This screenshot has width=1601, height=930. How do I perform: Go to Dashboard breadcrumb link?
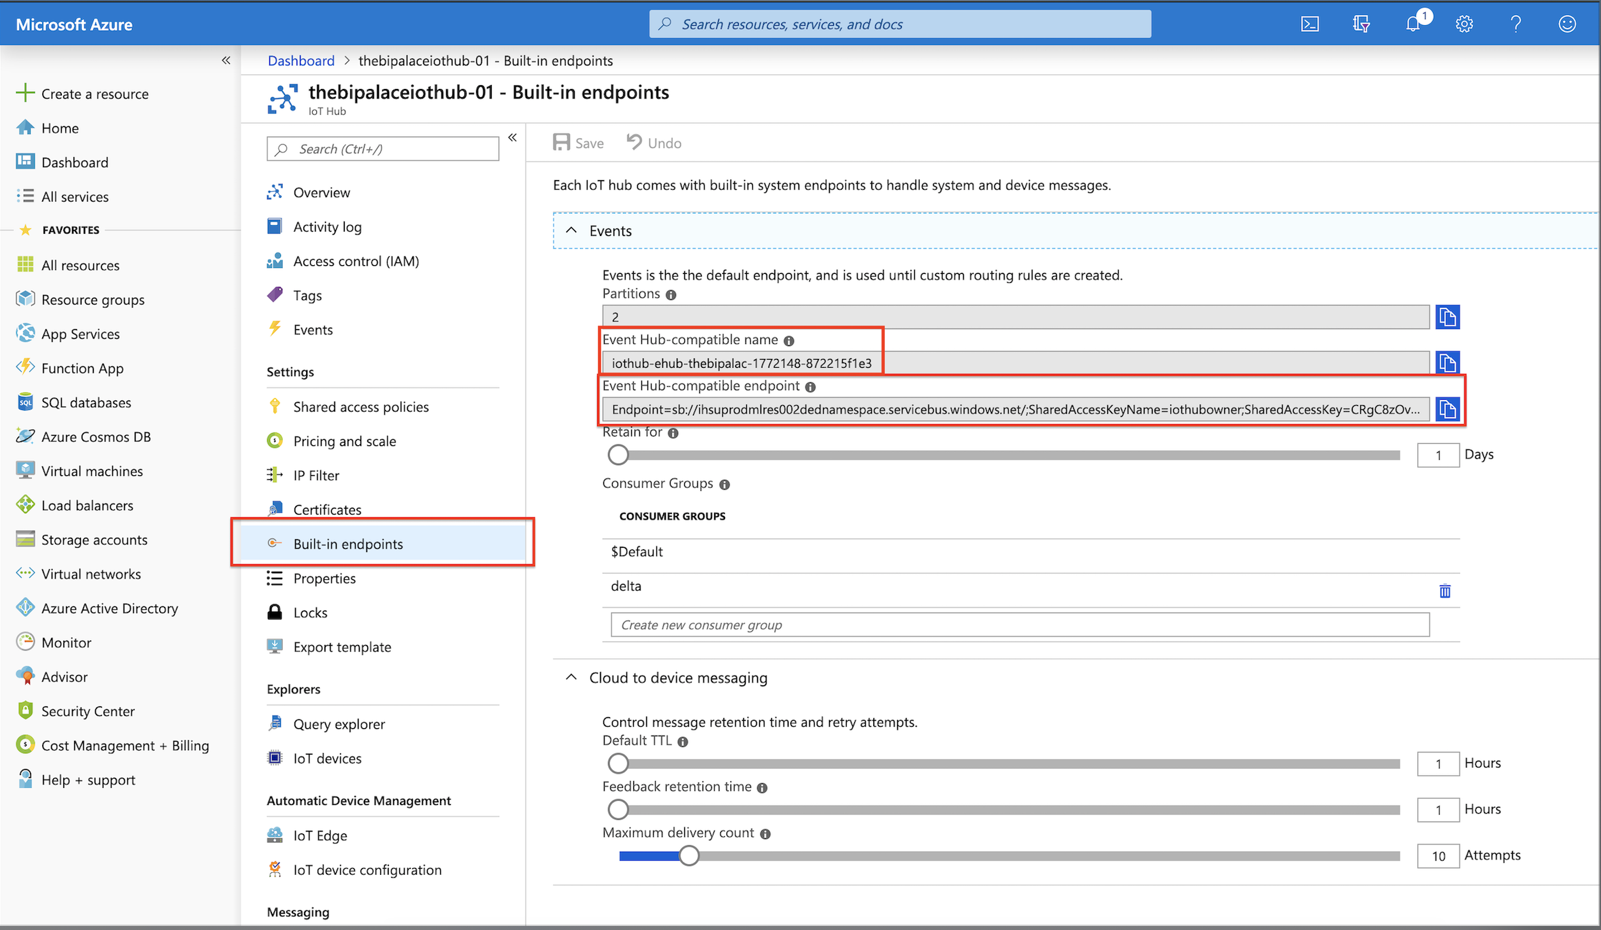click(301, 61)
